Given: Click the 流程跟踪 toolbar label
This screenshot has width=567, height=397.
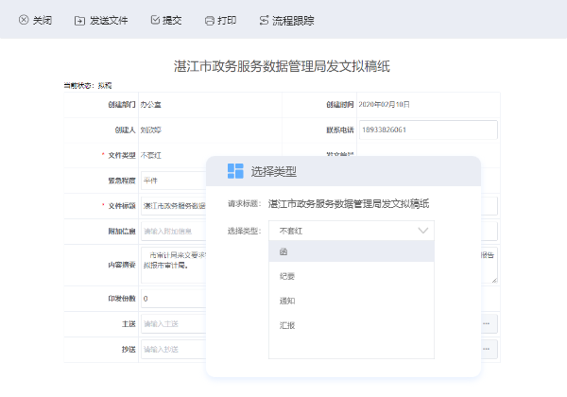Looking at the screenshot, I should (293, 20).
